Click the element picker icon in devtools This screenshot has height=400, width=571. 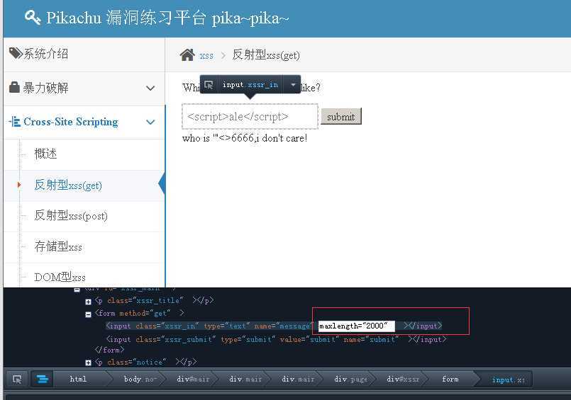pos(17,379)
